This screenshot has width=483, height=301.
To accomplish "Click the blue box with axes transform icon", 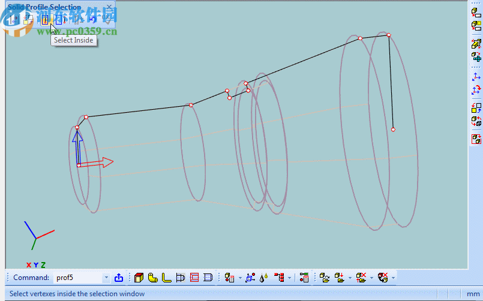I will [x=250, y=278].
